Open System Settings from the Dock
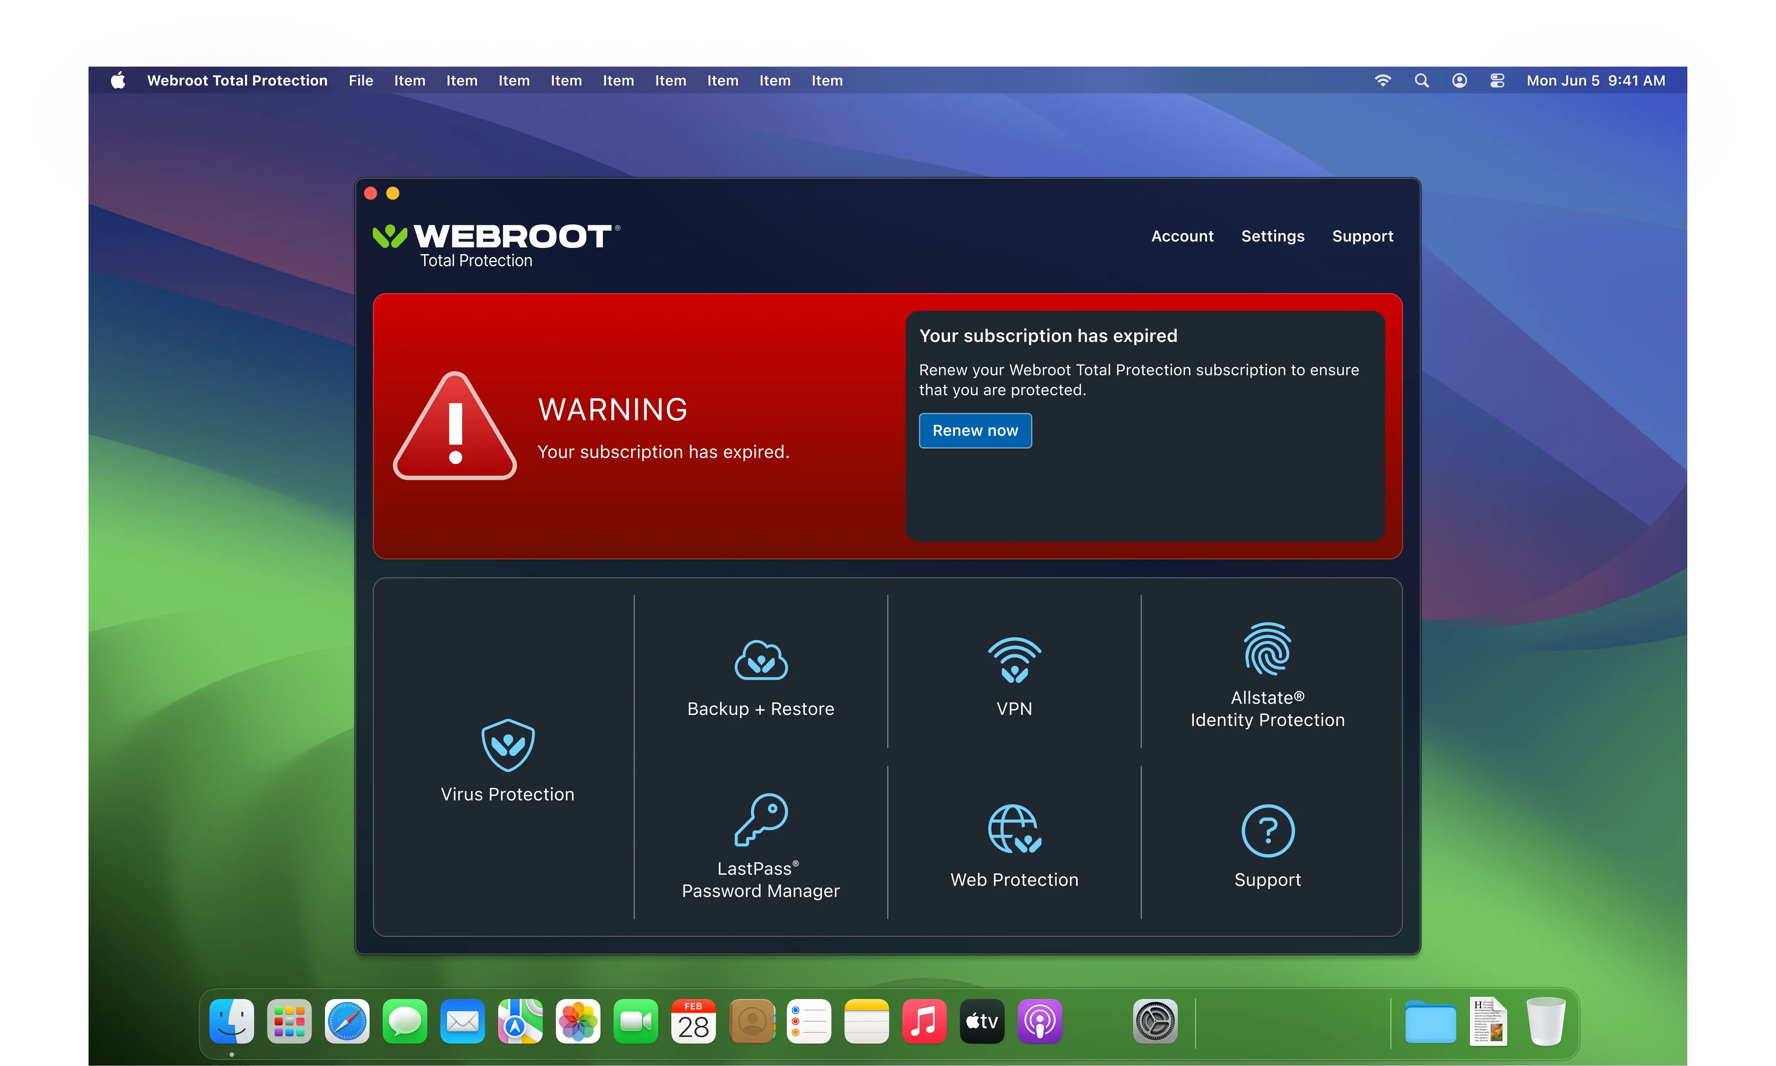 [x=1155, y=1021]
